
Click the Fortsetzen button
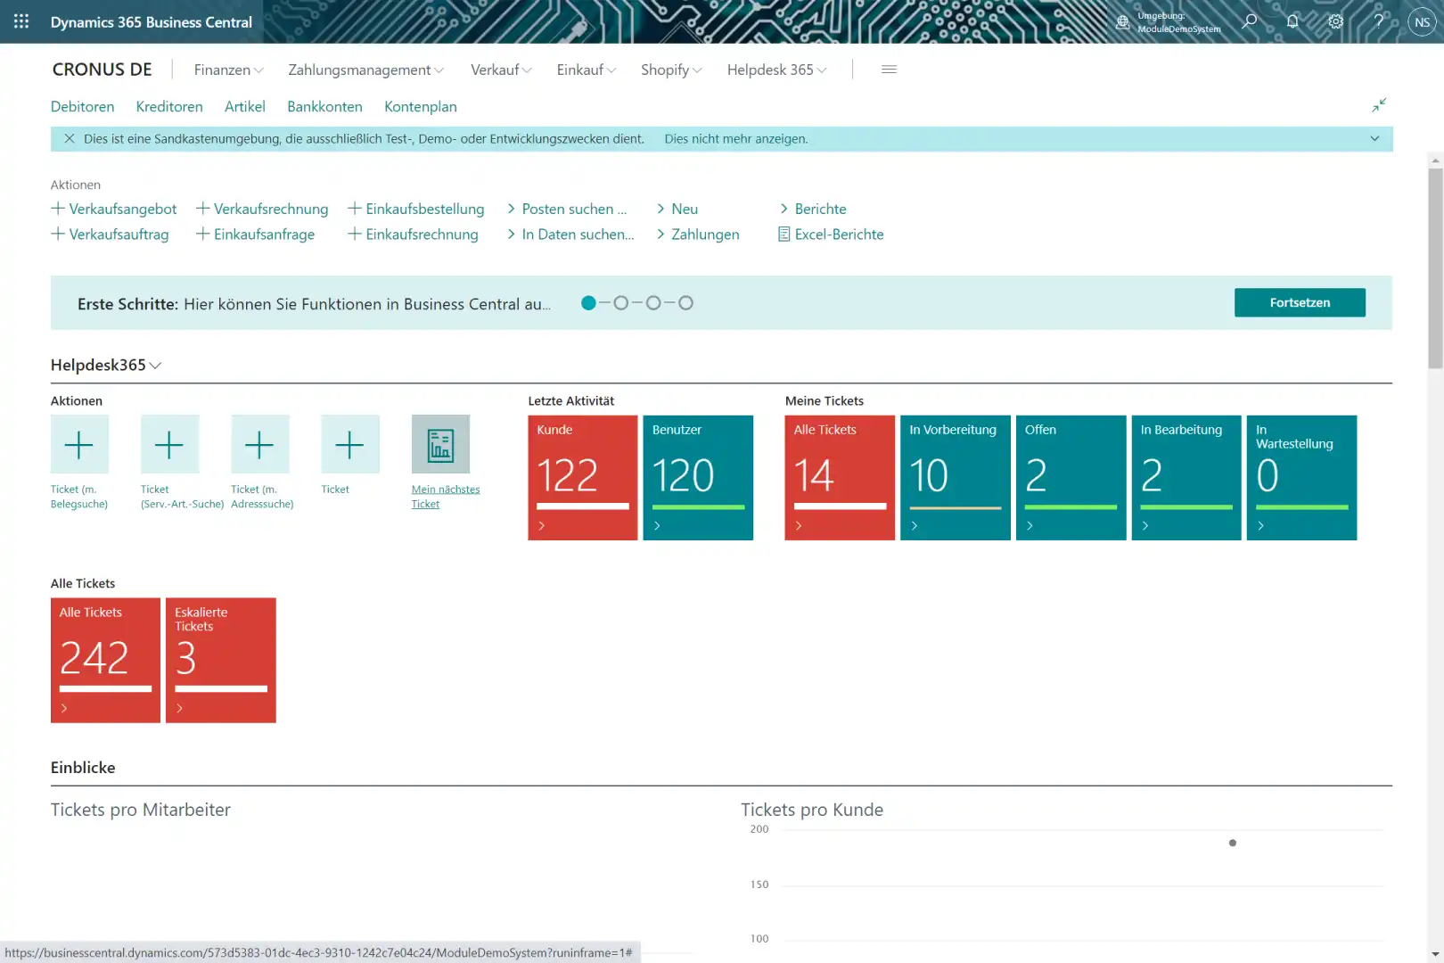tap(1299, 302)
